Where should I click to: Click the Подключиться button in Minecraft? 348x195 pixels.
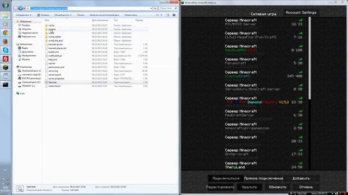[226, 178]
